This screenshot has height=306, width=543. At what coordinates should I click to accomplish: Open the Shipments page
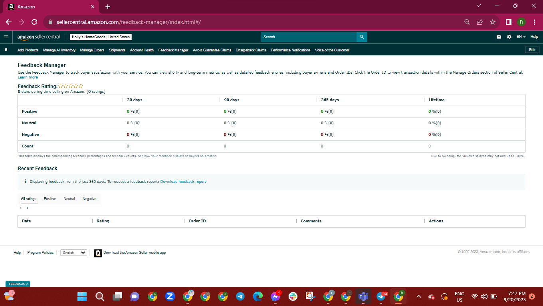point(117,50)
